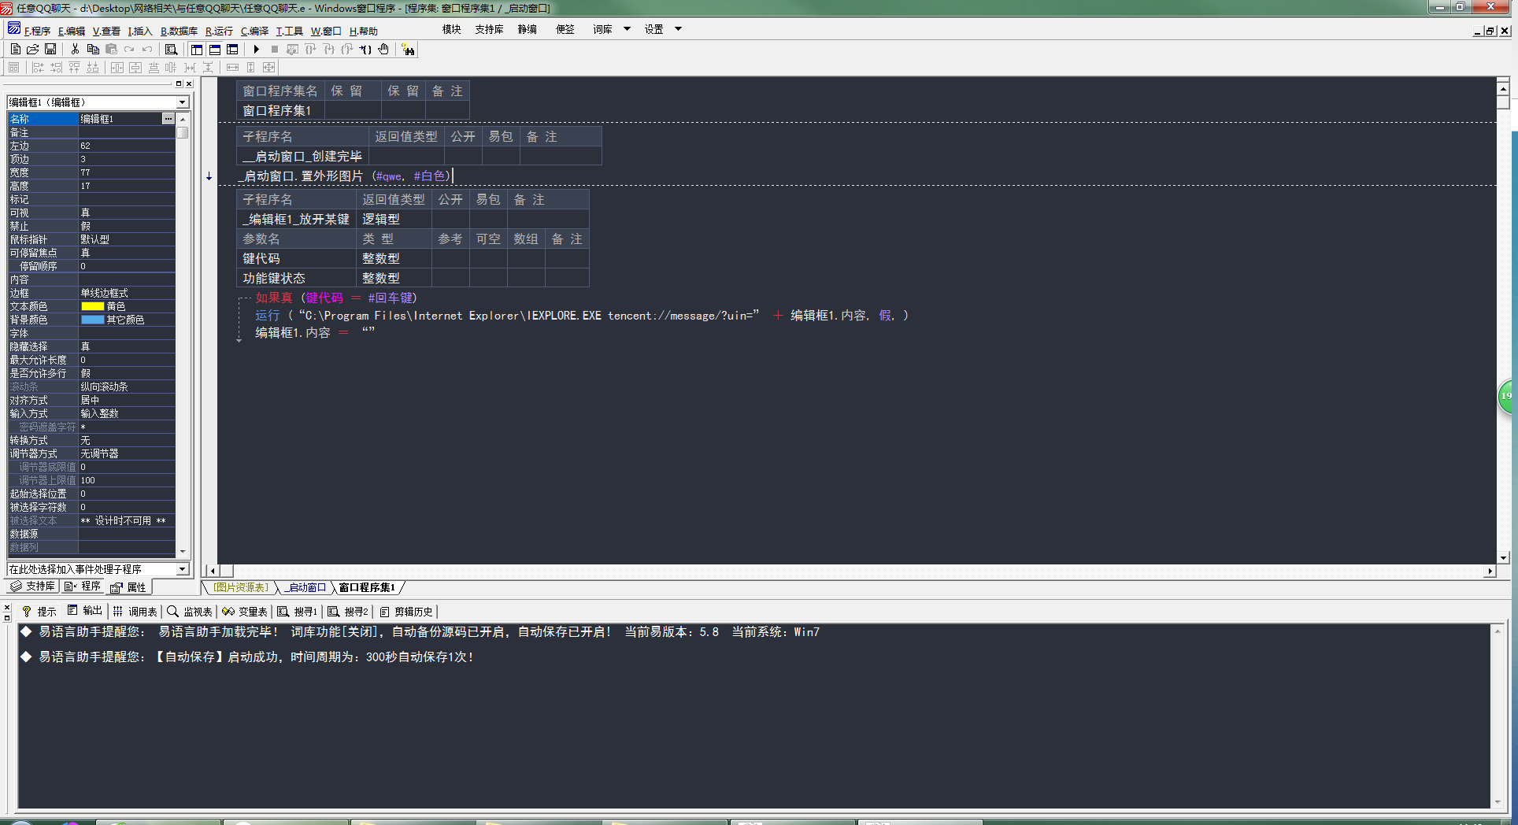
Task: Open the 词库 dropdown arrow
Action: (x=627, y=29)
